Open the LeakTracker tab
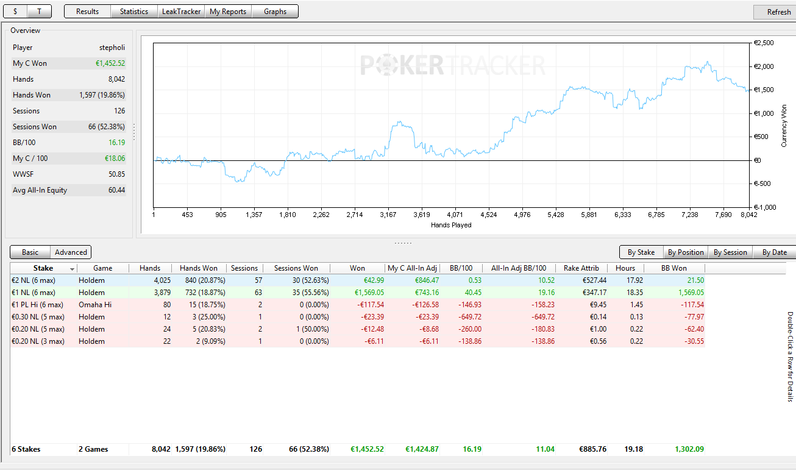The image size is (796, 470). point(181,12)
